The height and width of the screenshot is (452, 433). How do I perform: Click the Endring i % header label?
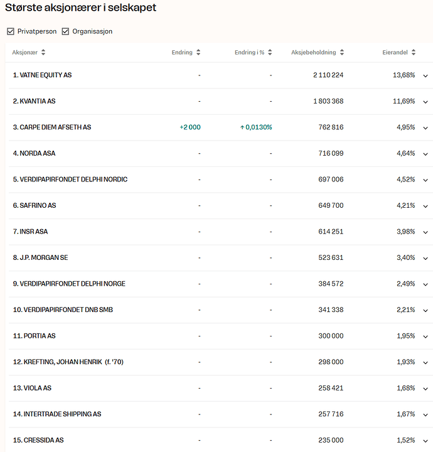[250, 52]
